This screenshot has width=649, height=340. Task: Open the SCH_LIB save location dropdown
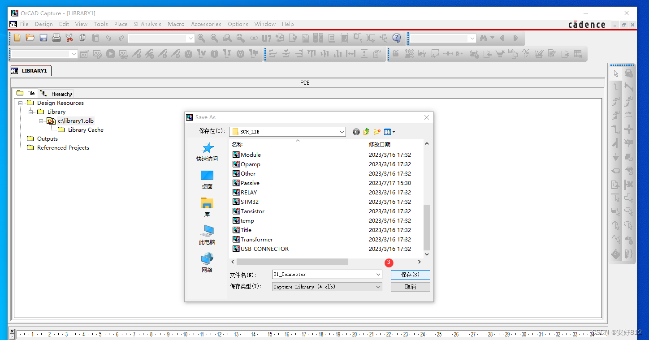point(342,132)
